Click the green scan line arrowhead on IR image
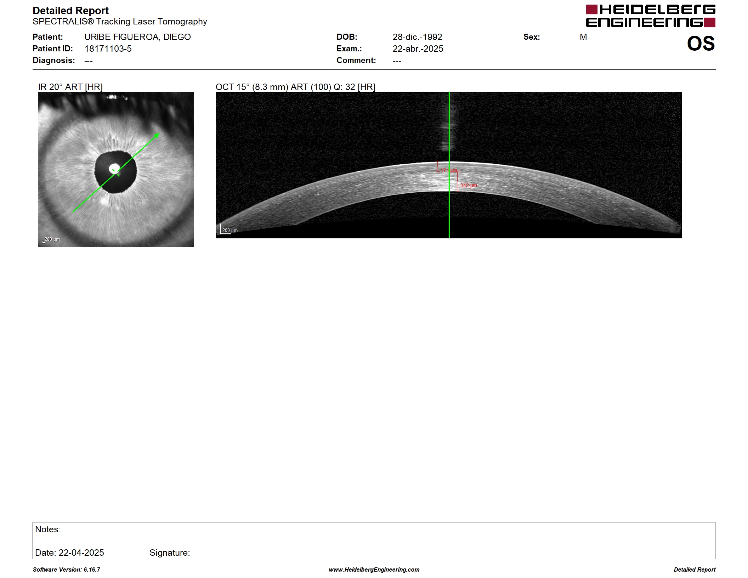 pyautogui.click(x=157, y=135)
